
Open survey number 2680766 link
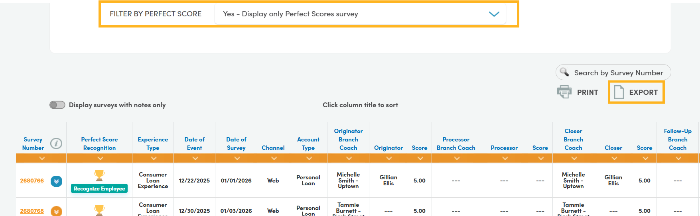pos(32,181)
